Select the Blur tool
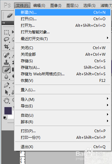The image size is (112, 164). click(7, 77)
